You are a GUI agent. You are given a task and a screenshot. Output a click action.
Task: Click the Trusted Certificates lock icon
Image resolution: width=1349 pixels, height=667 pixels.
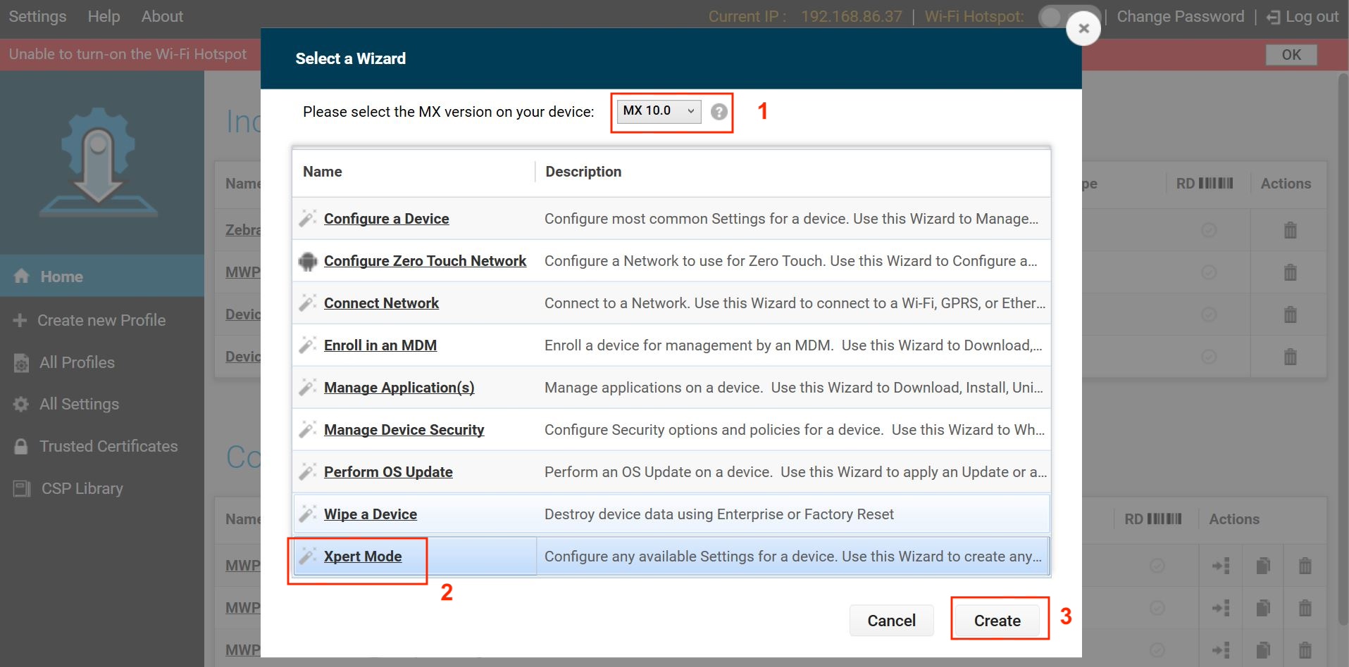click(21, 447)
